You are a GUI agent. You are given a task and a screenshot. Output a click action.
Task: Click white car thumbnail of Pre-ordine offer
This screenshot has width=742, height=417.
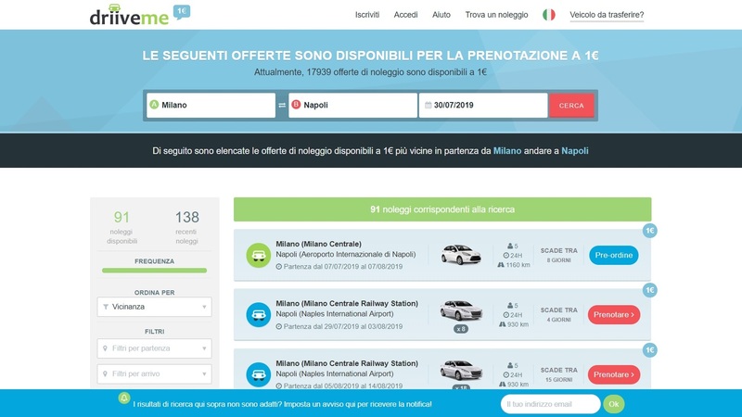(x=461, y=254)
